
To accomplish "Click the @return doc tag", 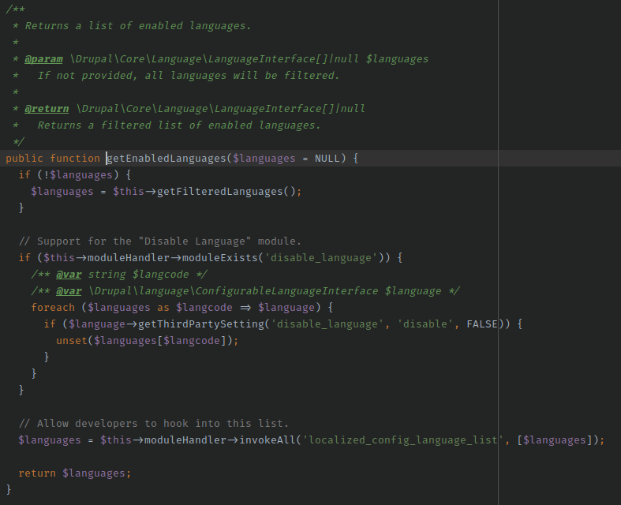I will coord(47,109).
